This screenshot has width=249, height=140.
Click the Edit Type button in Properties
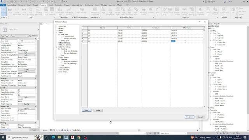pyautogui.click(x=34, y=36)
